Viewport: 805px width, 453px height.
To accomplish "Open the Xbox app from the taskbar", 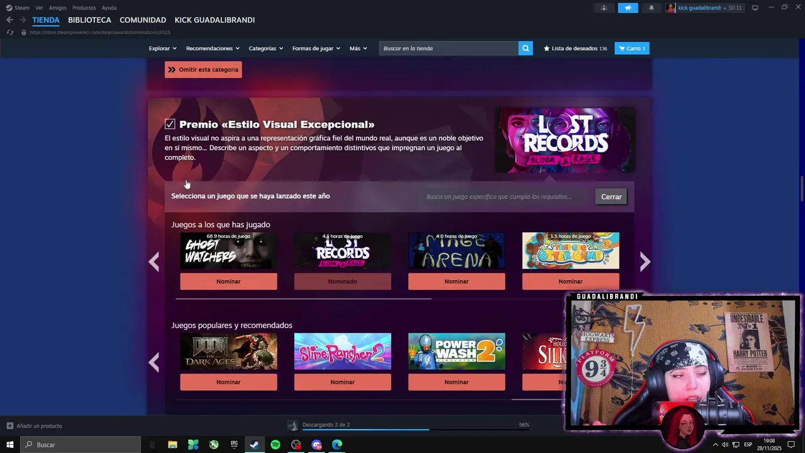I will click(x=214, y=445).
